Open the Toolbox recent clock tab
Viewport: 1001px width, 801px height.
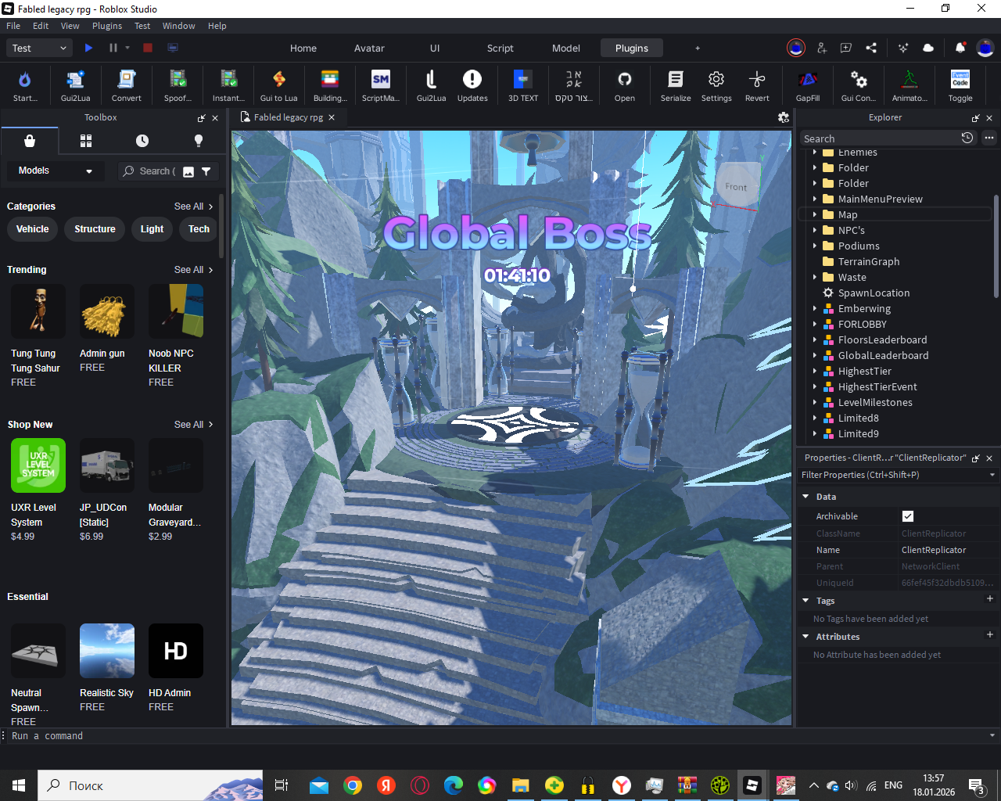[142, 141]
